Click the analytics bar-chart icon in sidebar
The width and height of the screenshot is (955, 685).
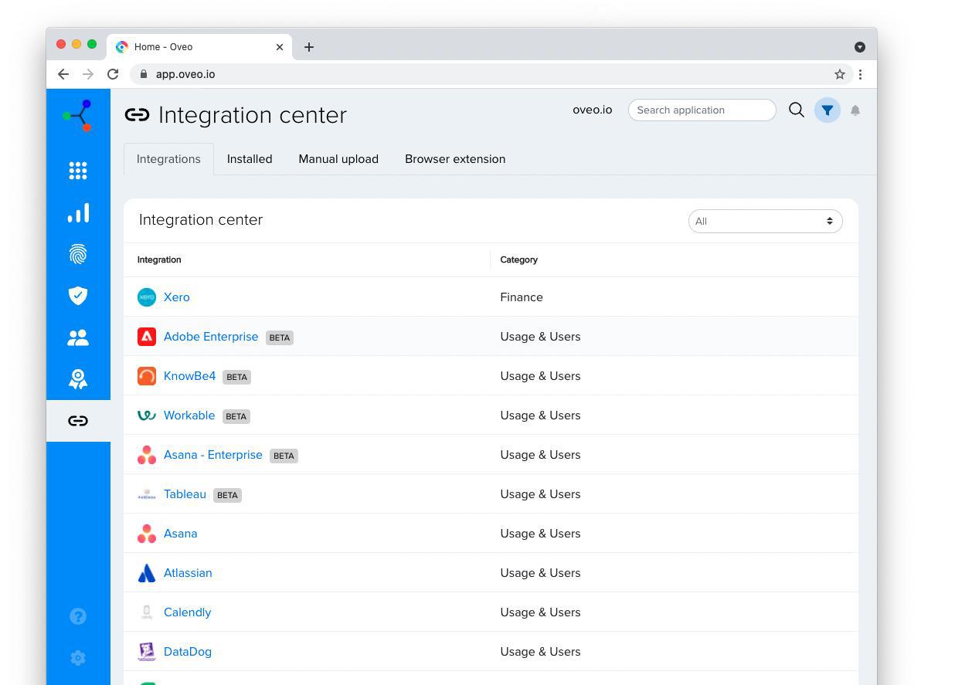(78, 213)
